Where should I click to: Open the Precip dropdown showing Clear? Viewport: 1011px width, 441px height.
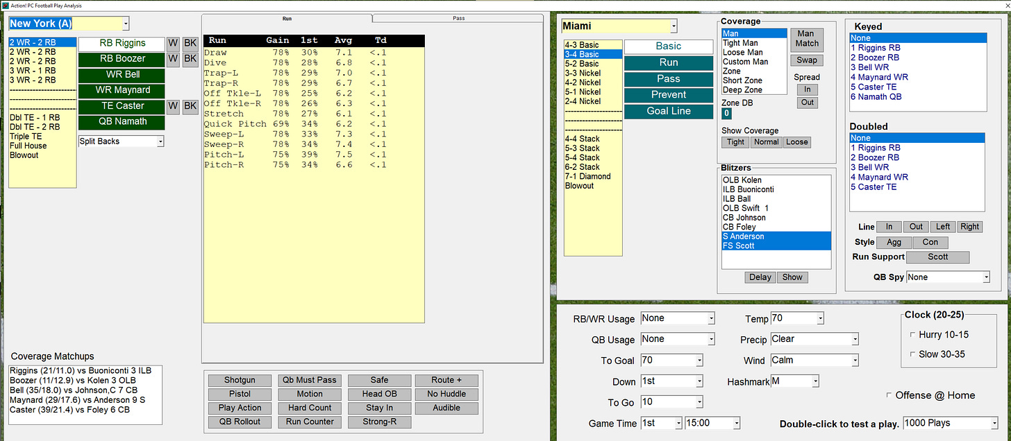tap(855, 339)
